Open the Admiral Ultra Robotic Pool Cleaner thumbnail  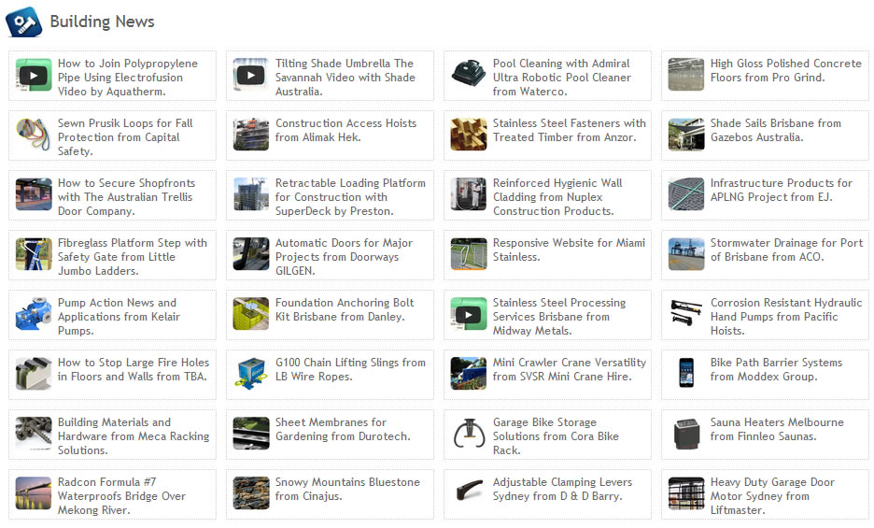[x=468, y=75]
